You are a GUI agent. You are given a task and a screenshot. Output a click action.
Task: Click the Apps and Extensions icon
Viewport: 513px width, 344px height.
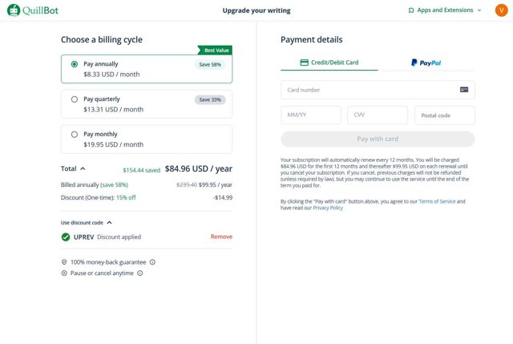(x=411, y=10)
